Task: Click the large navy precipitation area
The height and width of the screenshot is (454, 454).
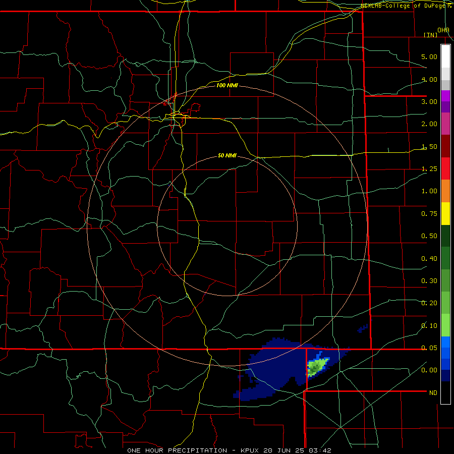Action: [x=275, y=368]
